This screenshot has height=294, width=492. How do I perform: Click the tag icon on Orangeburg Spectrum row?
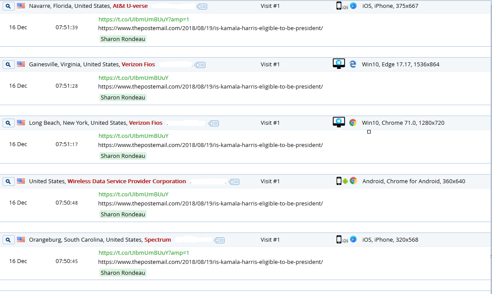[x=219, y=240]
